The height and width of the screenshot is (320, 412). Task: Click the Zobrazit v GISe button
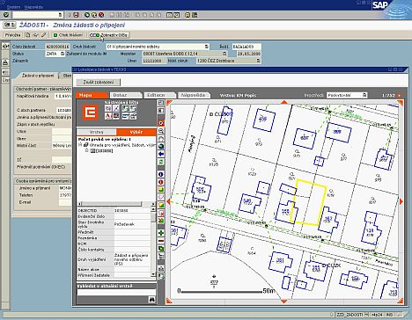pos(109,35)
